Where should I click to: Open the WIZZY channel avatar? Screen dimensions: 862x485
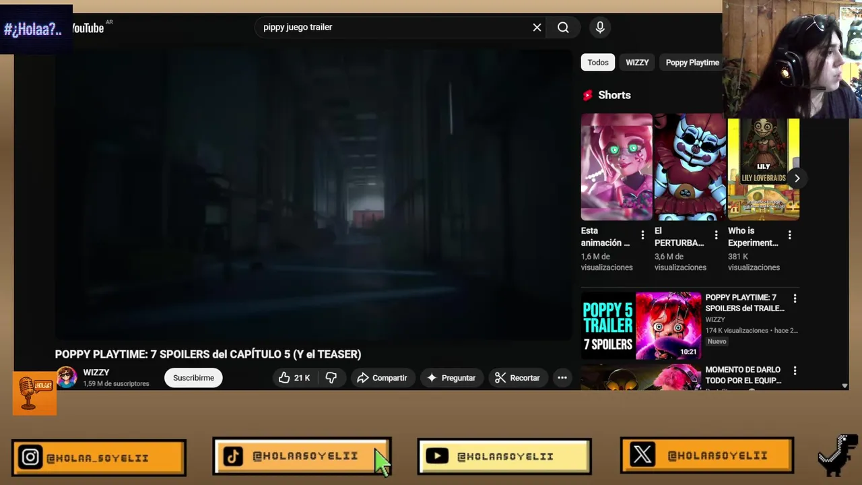[66, 377]
